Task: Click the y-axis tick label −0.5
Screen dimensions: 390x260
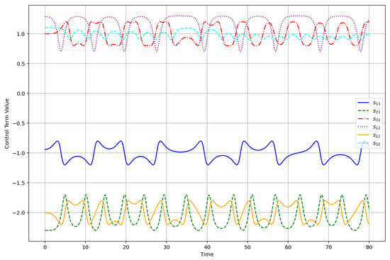Action: click(x=18, y=123)
